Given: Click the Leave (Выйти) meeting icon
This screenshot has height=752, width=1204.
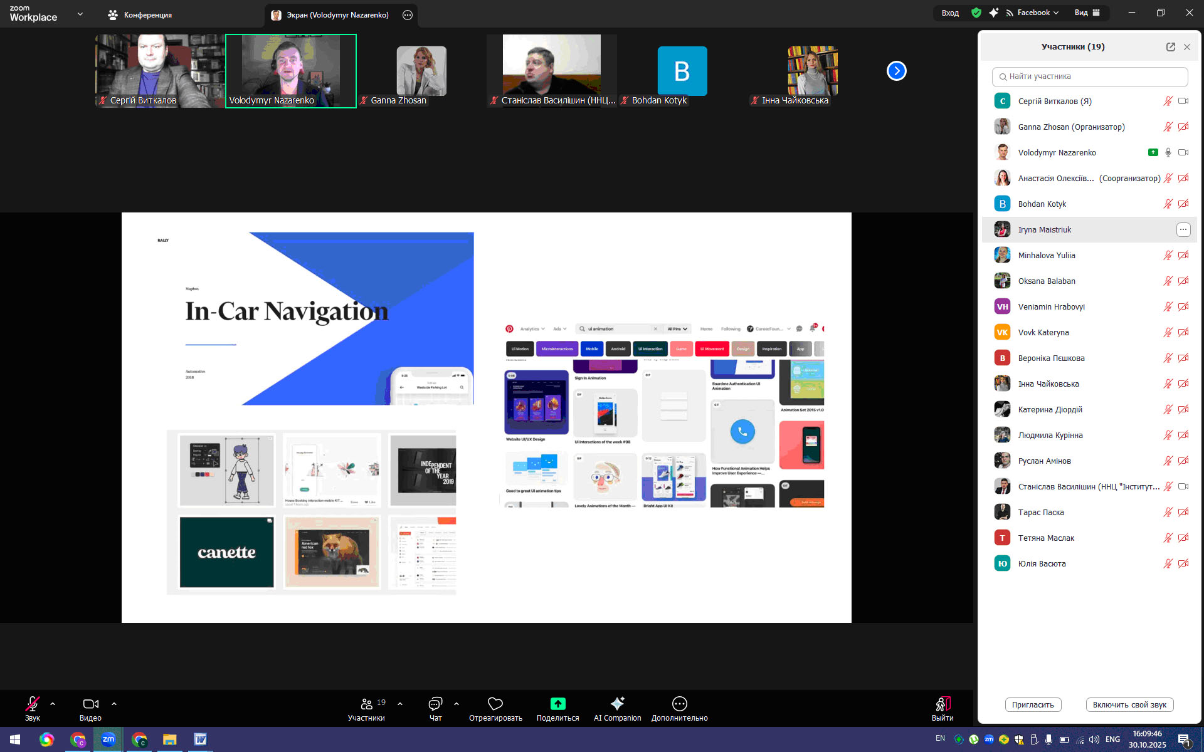Looking at the screenshot, I should (x=943, y=704).
